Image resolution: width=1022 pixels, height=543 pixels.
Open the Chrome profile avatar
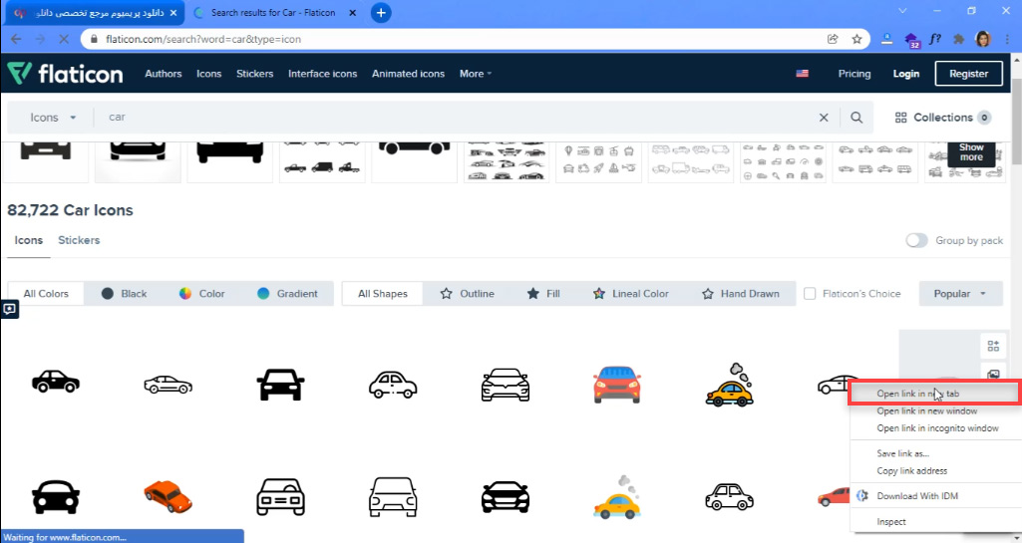983,39
